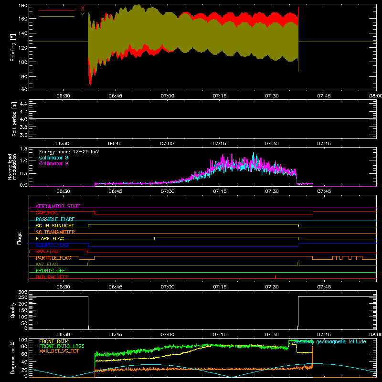This screenshot has width=382, height=382.
Task: Click the 4.4 tick on Roll period axis
Action: [23, 104]
